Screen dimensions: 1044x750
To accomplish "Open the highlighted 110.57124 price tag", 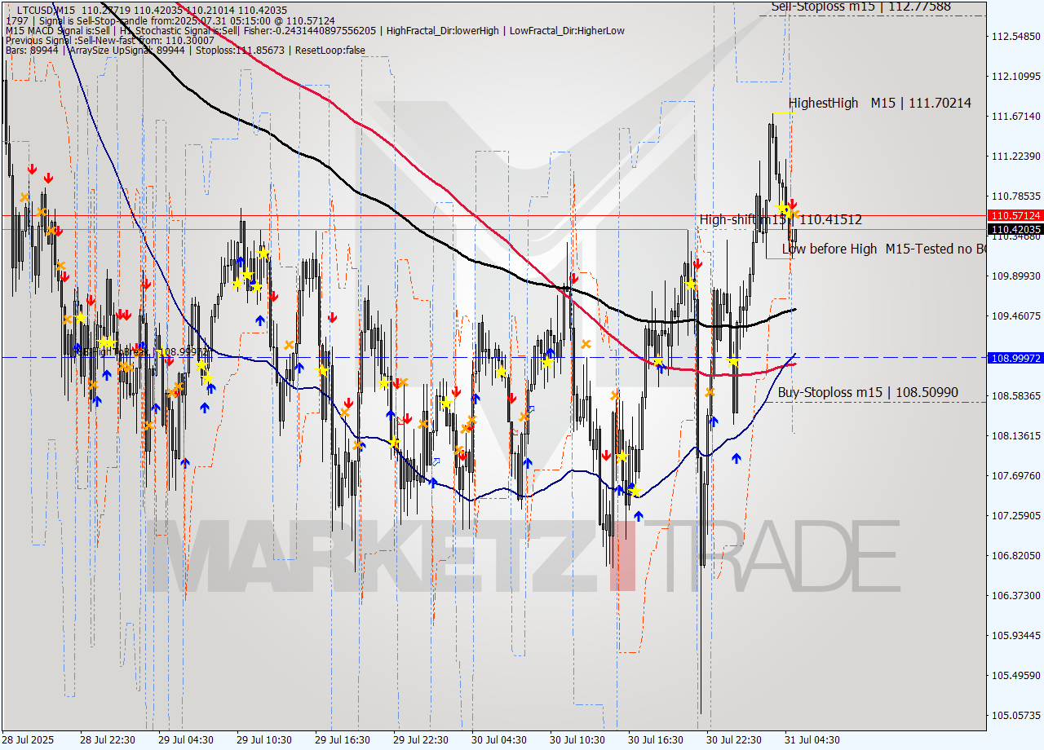I will tap(1014, 216).
